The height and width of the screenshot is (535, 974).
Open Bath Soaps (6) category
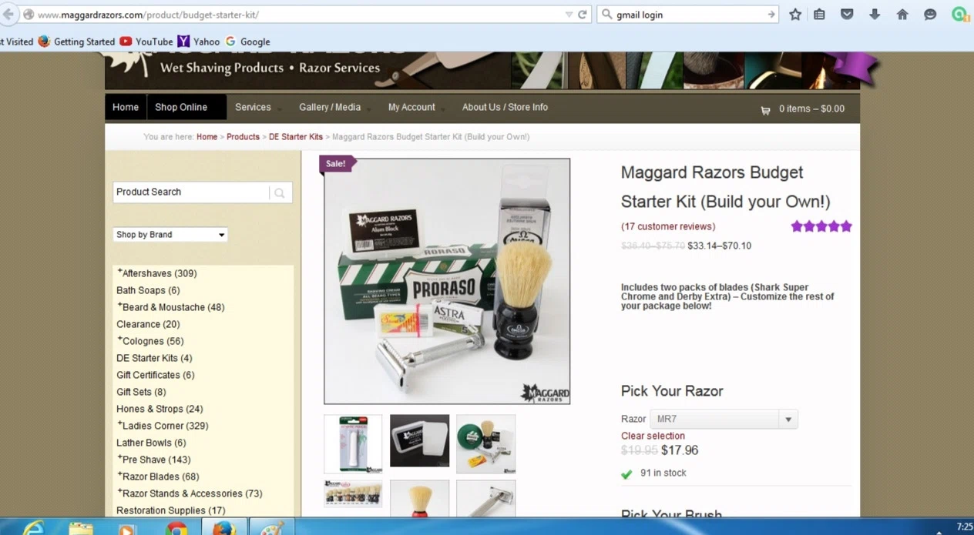[148, 290]
